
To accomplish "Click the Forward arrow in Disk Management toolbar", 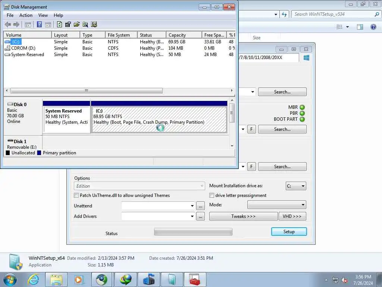I will 16,24.
